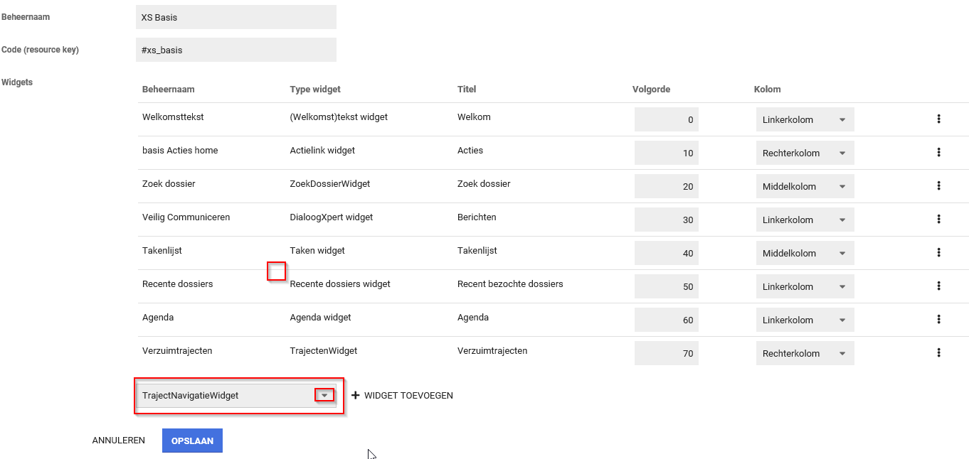Open the three-dot menu for Takenlijst row
This screenshot has height=459, width=969.
(938, 253)
